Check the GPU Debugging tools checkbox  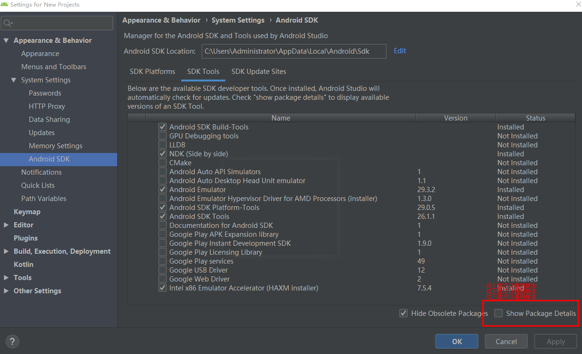coord(162,136)
